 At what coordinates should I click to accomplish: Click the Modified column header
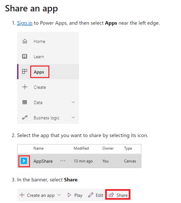[x=81, y=148]
